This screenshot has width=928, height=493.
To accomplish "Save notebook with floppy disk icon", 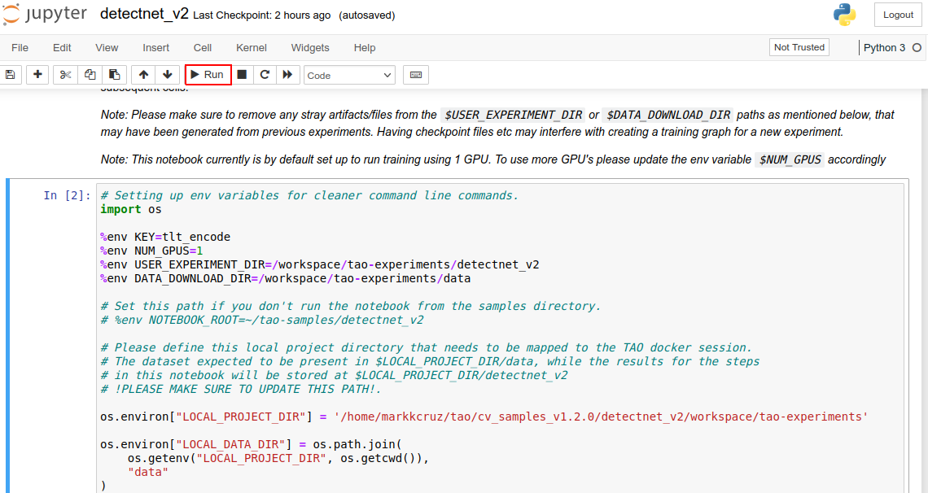I will [x=10, y=75].
